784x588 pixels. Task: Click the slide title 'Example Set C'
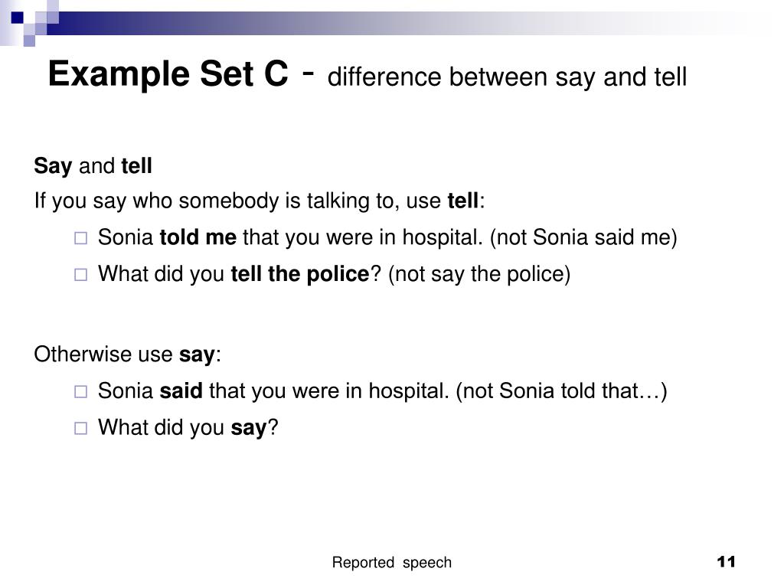pyautogui.click(x=168, y=74)
